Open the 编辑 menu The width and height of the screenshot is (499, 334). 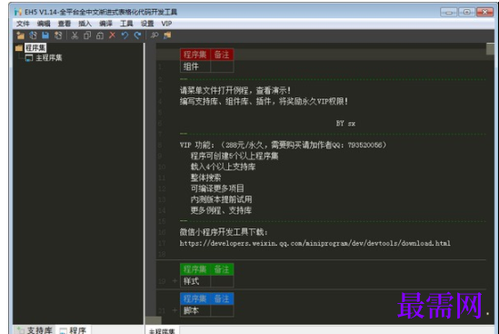coord(44,24)
